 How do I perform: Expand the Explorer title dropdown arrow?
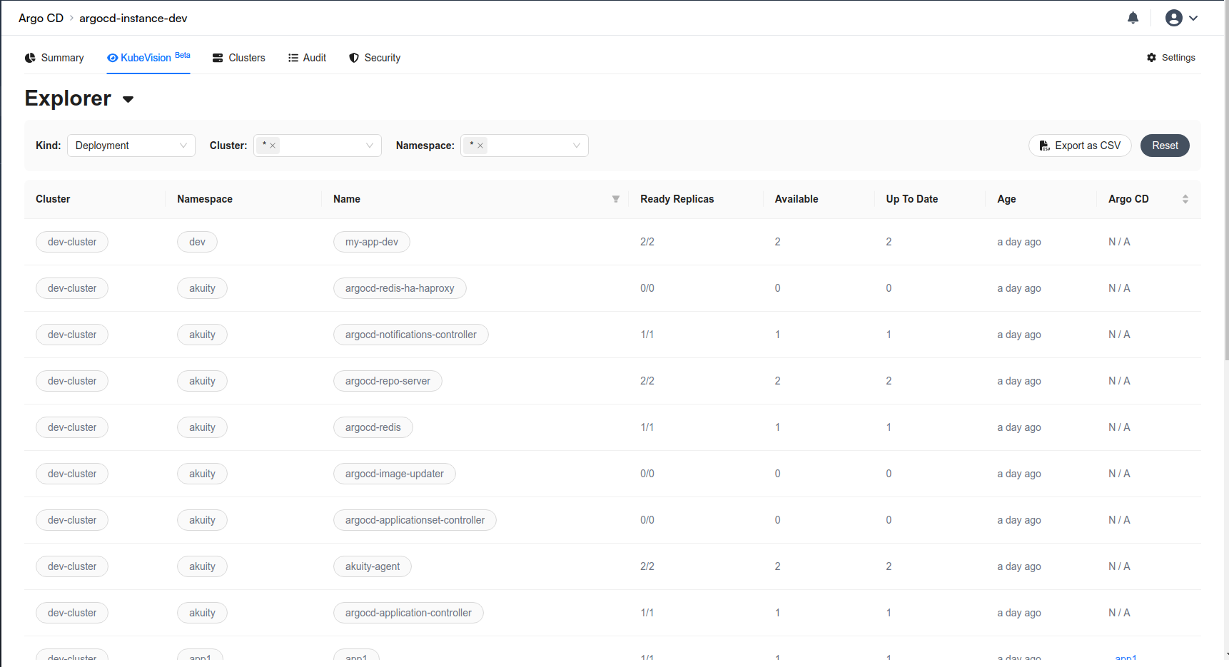[128, 99]
